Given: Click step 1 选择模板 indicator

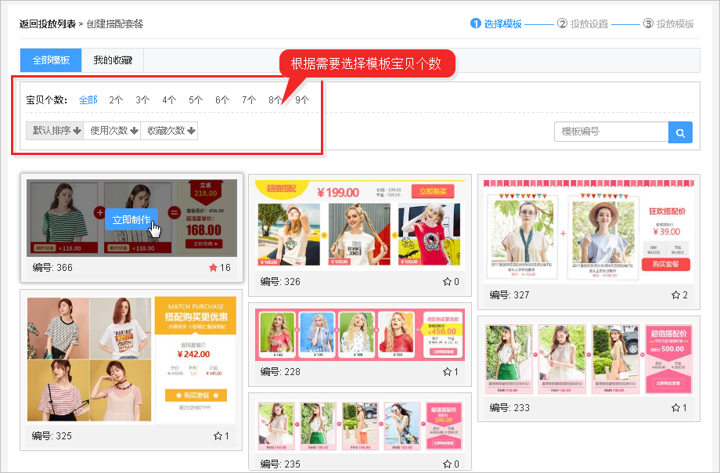Looking at the screenshot, I should click(496, 24).
